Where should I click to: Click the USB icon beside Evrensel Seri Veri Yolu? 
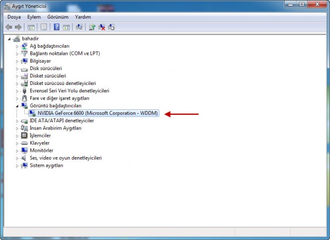point(24,91)
